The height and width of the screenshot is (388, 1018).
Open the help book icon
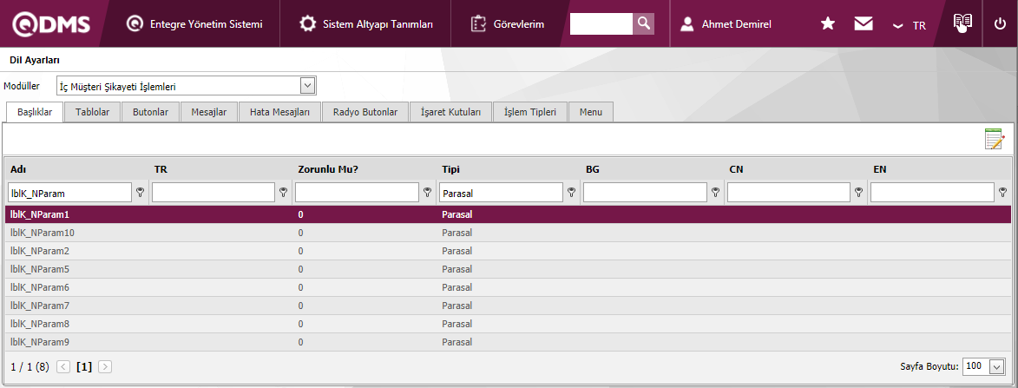coord(961,23)
